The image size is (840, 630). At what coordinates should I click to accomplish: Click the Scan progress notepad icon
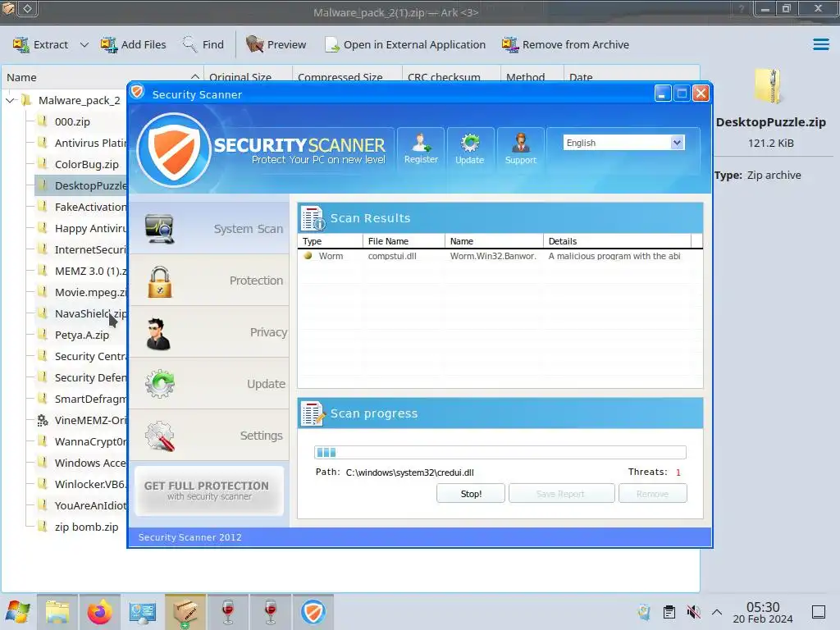[x=313, y=413]
